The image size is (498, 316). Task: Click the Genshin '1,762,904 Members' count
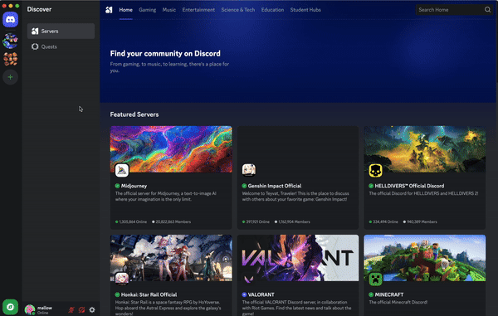click(x=292, y=221)
